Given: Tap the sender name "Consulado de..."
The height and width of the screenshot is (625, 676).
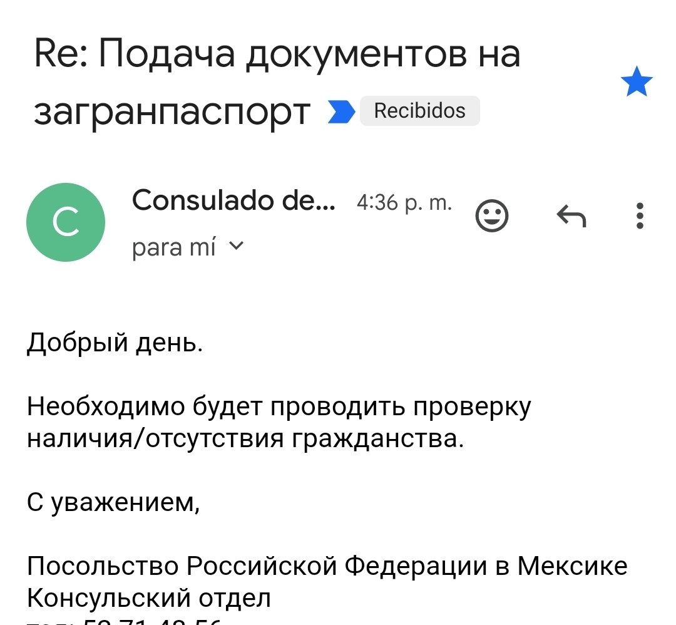Looking at the screenshot, I should point(233,201).
